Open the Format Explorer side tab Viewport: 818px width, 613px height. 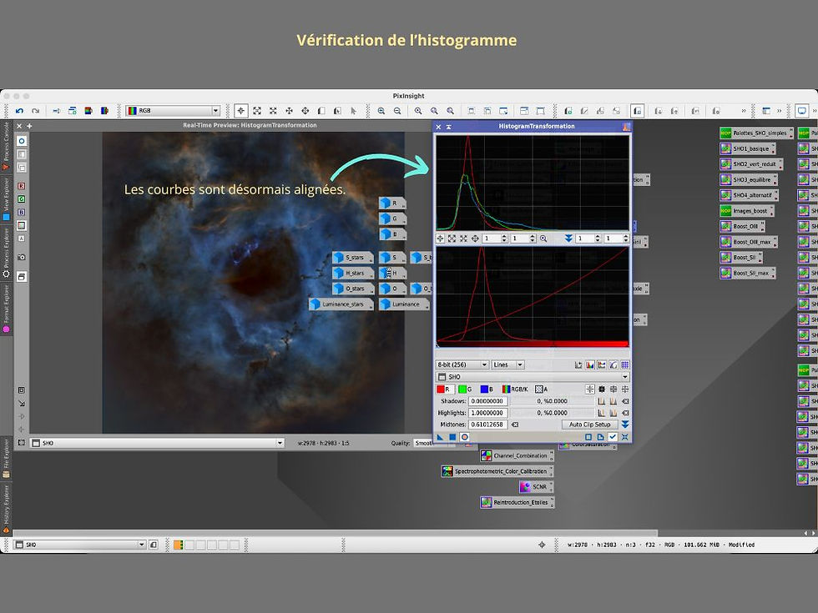[6, 309]
